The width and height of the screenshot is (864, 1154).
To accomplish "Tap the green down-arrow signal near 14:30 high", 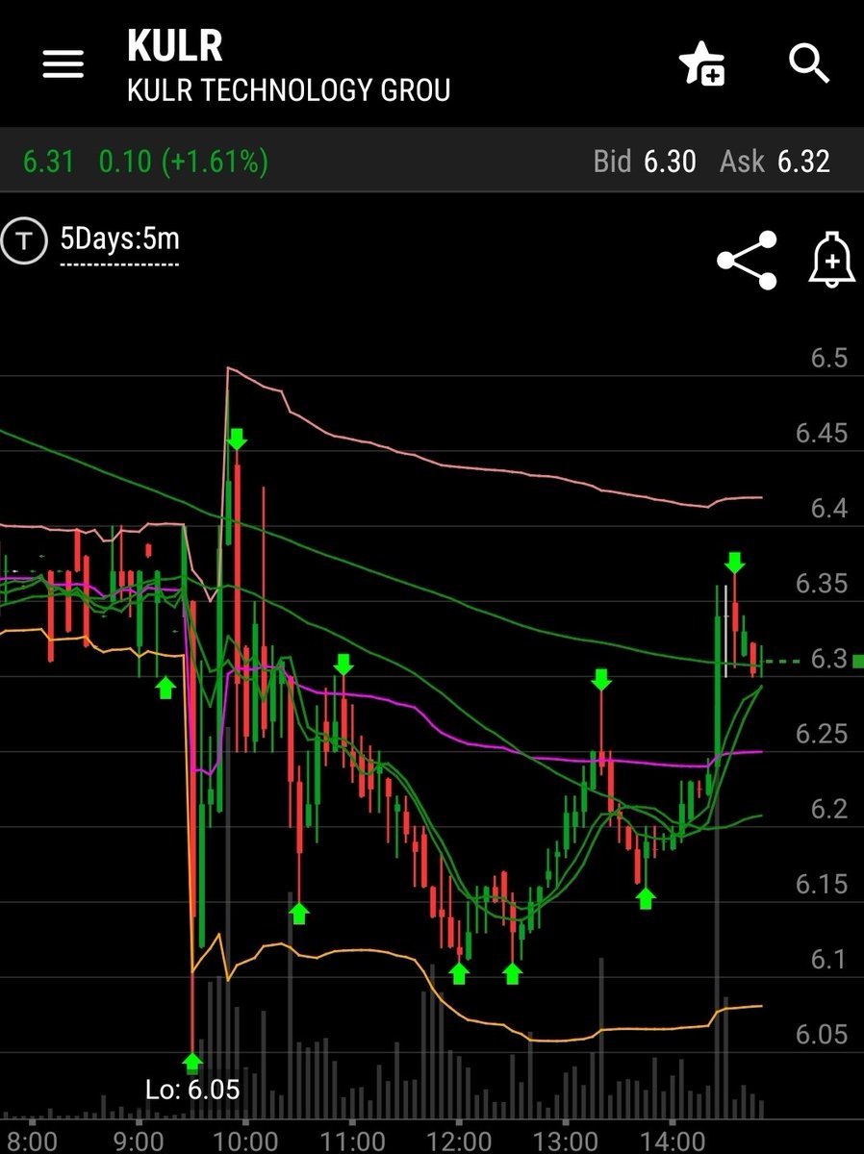I will pyautogui.click(x=735, y=563).
